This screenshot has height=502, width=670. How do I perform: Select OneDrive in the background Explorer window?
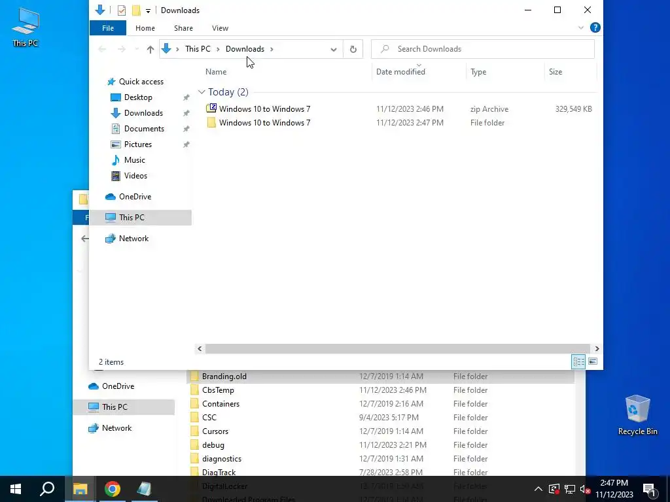click(118, 386)
